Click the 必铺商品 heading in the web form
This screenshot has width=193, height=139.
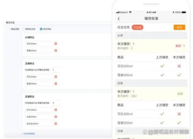tap(30, 37)
